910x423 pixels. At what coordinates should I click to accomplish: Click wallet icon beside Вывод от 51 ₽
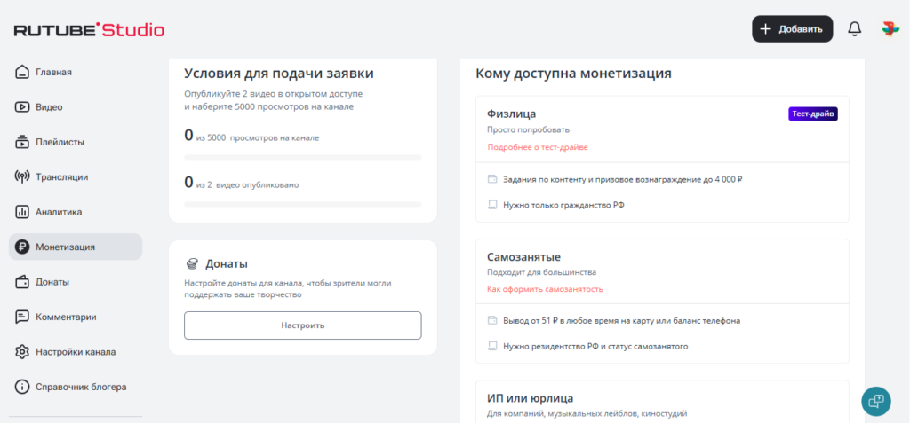[492, 320]
